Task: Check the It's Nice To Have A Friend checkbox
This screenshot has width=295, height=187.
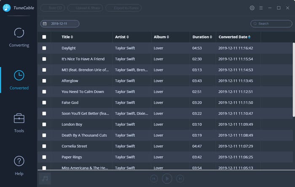Action: coord(44,59)
